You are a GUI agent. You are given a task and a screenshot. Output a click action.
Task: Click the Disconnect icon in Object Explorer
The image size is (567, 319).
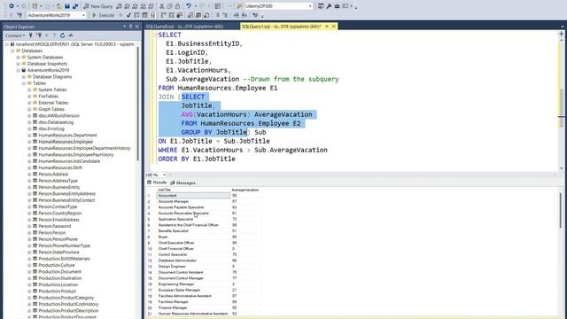(39, 35)
